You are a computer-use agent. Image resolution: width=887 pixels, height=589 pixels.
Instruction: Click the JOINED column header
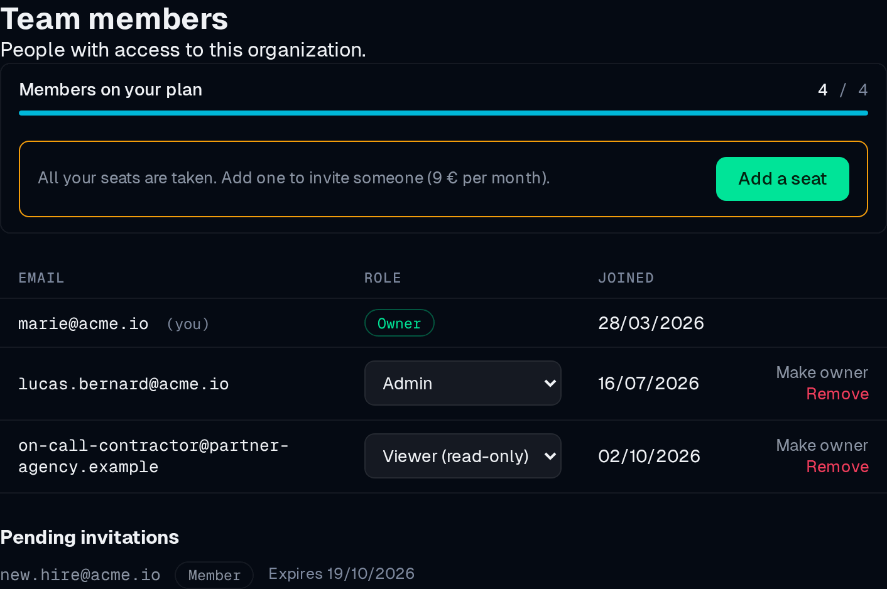click(x=626, y=278)
